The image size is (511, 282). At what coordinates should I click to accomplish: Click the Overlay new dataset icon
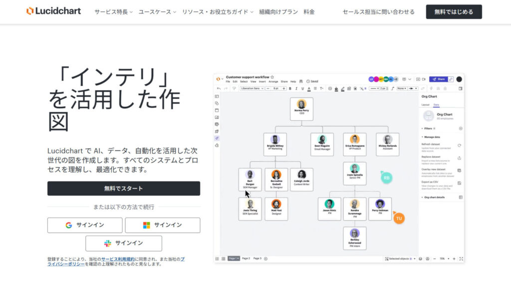[459, 171]
